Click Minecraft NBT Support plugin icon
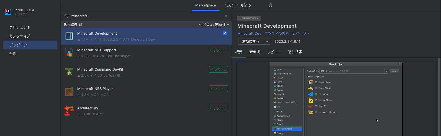 coord(69,53)
